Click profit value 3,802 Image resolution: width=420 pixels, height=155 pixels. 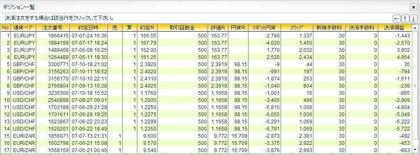click(x=403, y=50)
